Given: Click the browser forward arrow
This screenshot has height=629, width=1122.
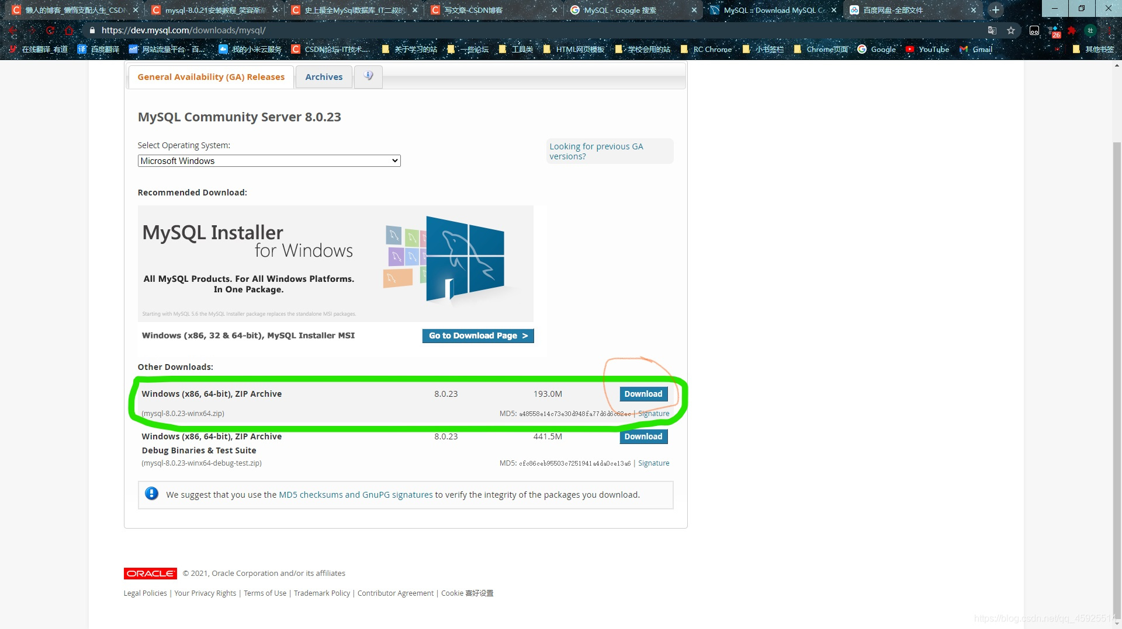Looking at the screenshot, I should click(x=32, y=30).
